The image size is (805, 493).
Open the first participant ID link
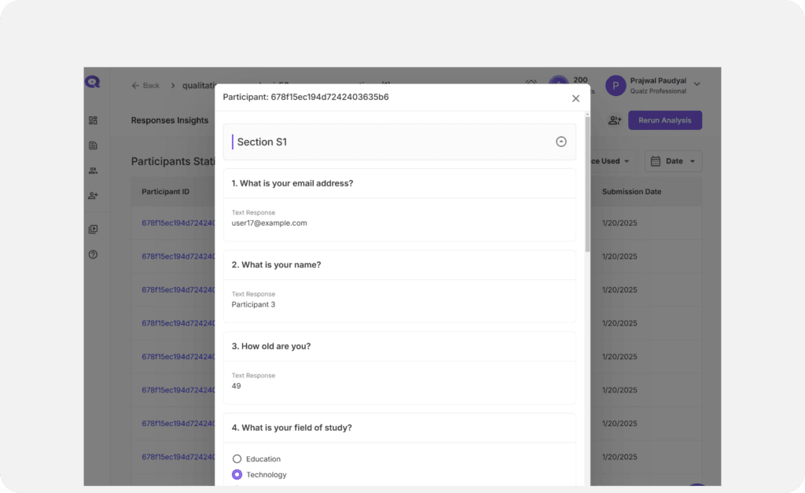[x=178, y=223]
